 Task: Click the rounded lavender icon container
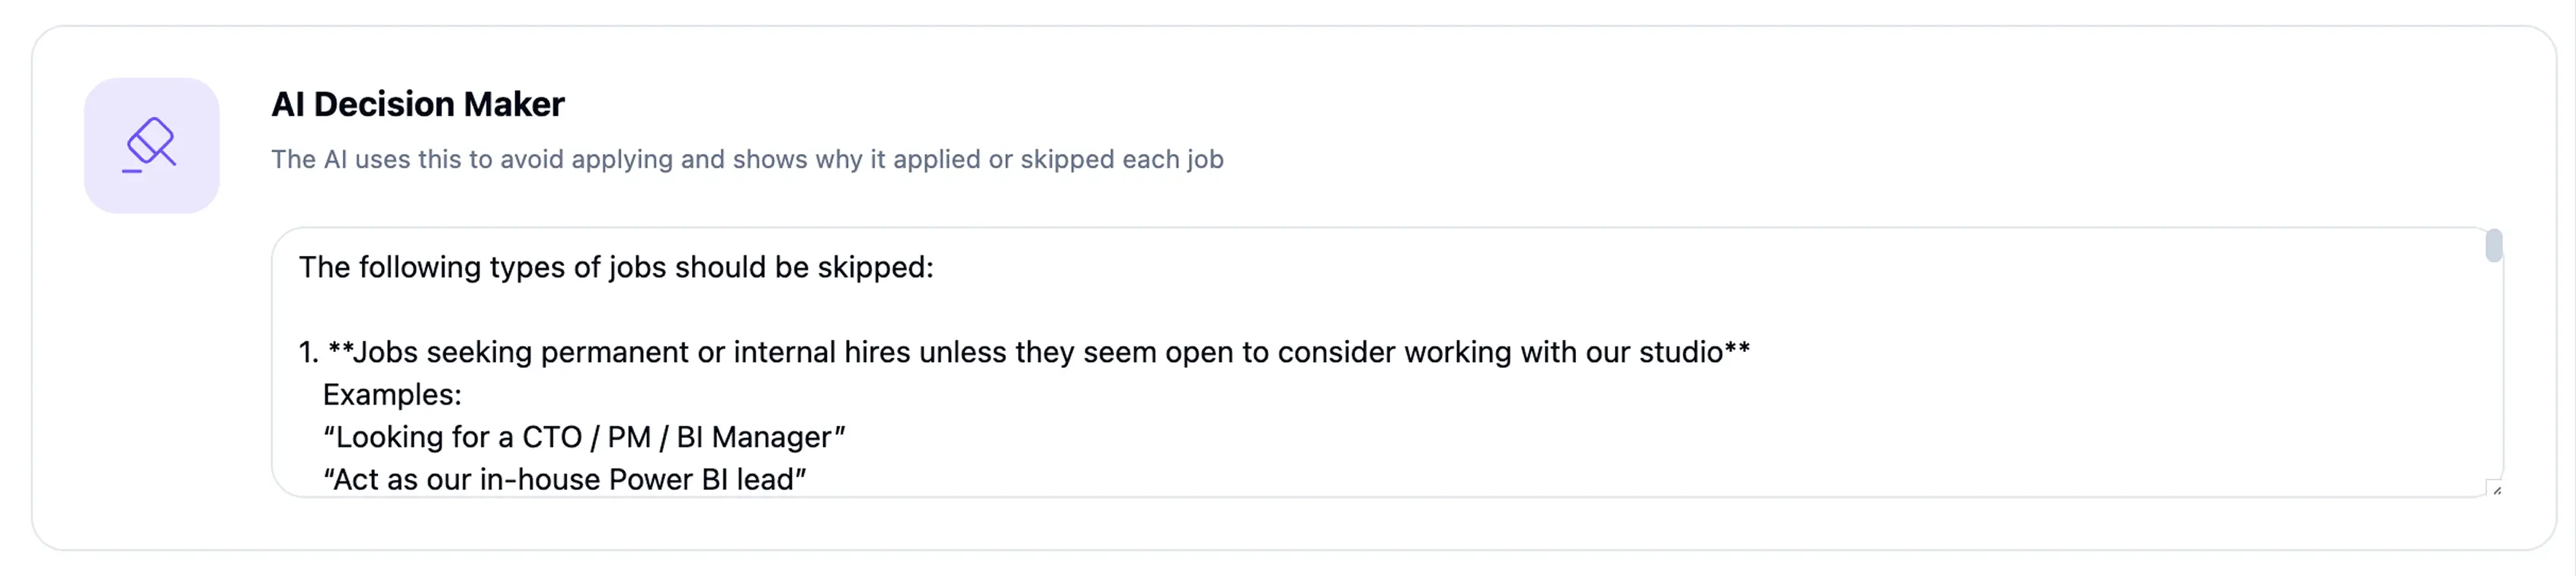point(151,146)
